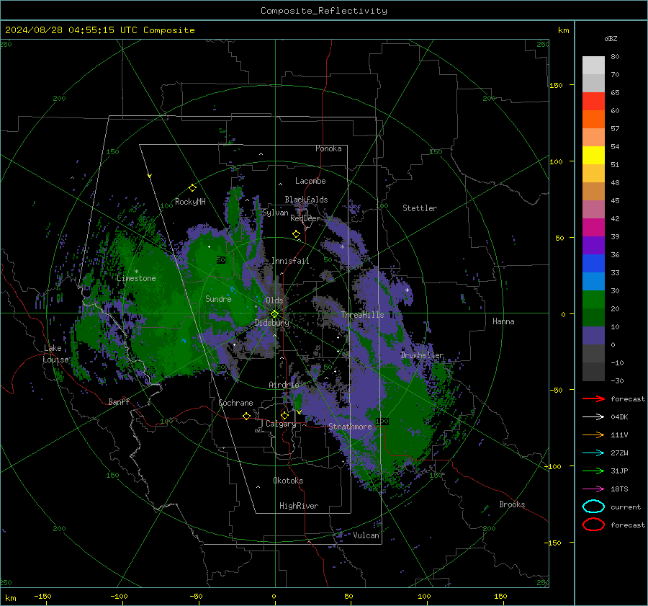Pick the red 60-65 dBZ legend swatch
648x606 pixels.
click(x=593, y=102)
